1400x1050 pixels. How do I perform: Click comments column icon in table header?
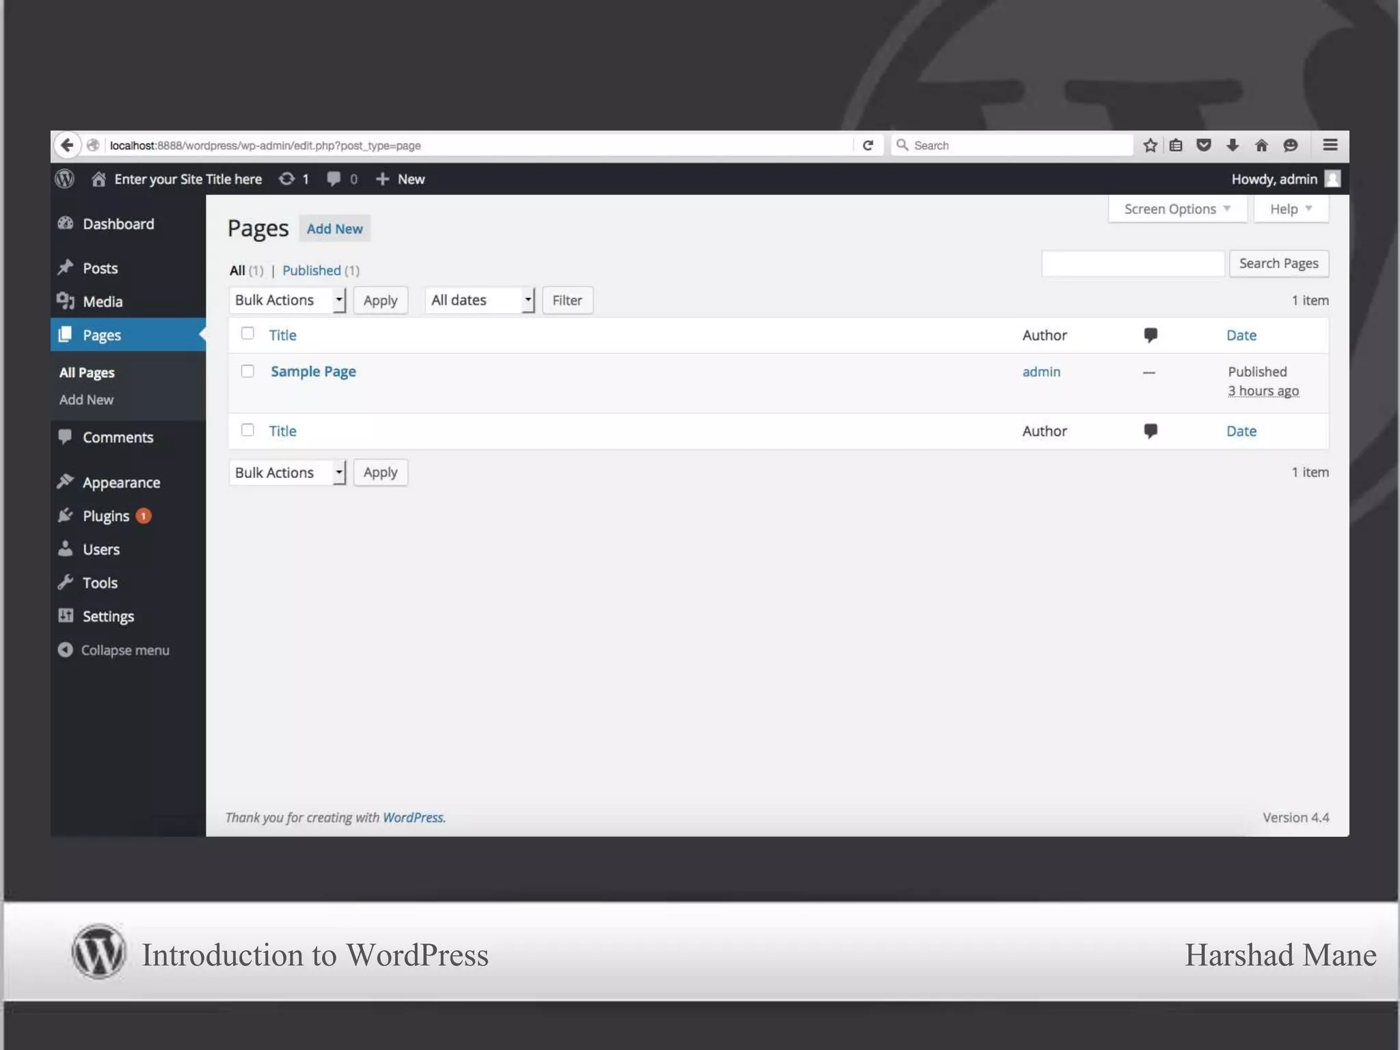1150,335
